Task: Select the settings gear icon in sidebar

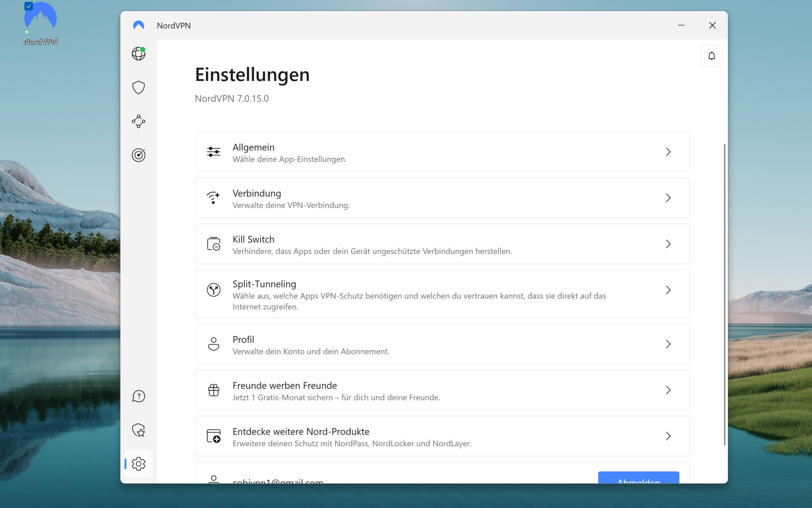Action: coord(138,463)
